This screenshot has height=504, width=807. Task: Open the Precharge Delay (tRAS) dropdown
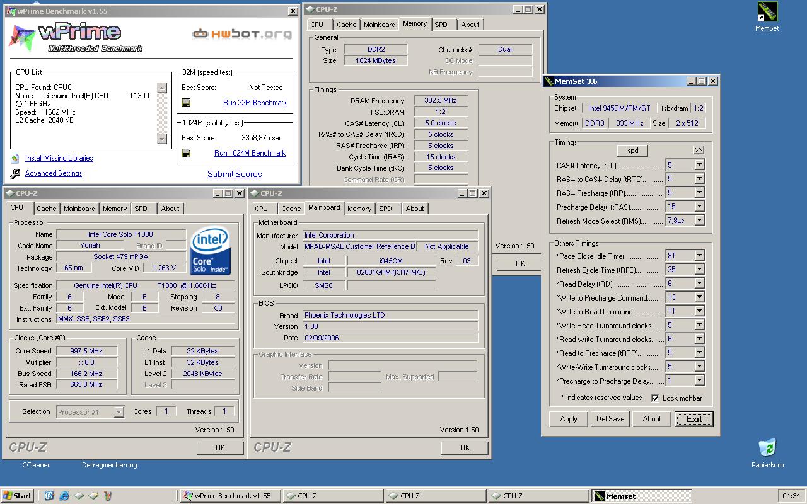(x=699, y=207)
